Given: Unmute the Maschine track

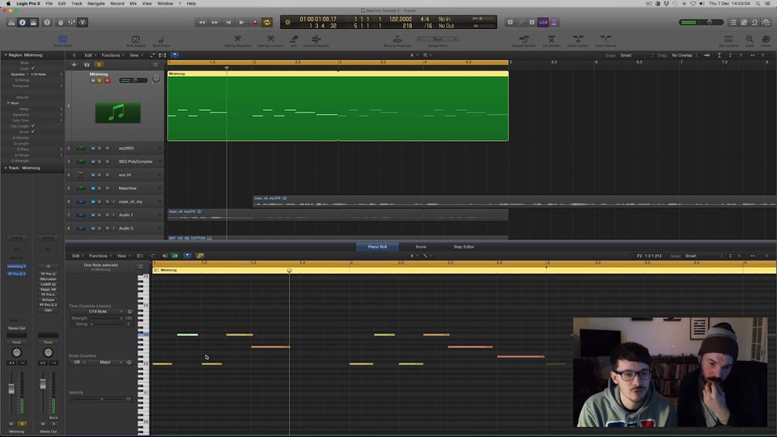Looking at the screenshot, I should (92, 189).
